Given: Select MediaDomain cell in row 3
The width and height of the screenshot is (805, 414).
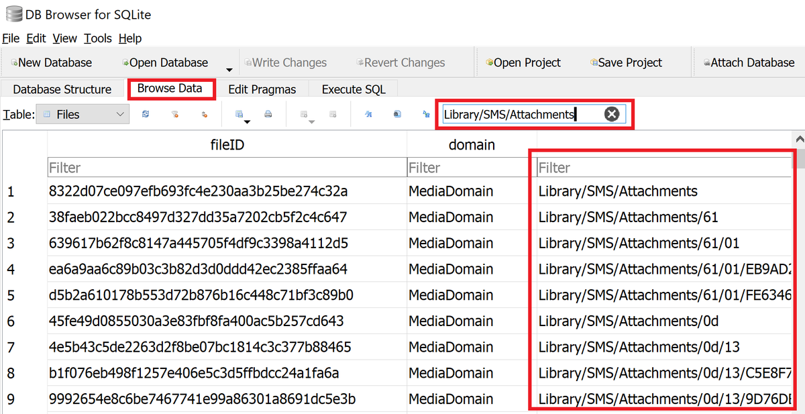Looking at the screenshot, I should [x=472, y=243].
